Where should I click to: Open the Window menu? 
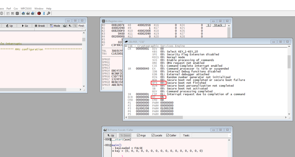tap(39, 9)
